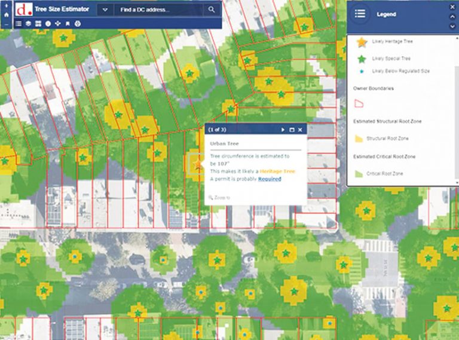Close the Legend panel
The image size is (459, 340).
click(x=452, y=7)
